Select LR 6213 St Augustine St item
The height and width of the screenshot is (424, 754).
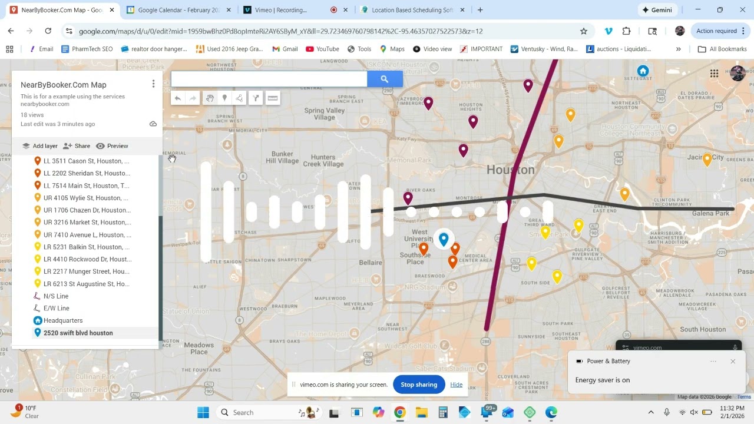[x=87, y=284]
